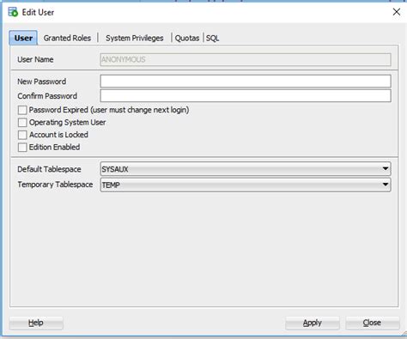Open the Default Tablespace dropdown

pyautogui.click(x=246, y=169)
